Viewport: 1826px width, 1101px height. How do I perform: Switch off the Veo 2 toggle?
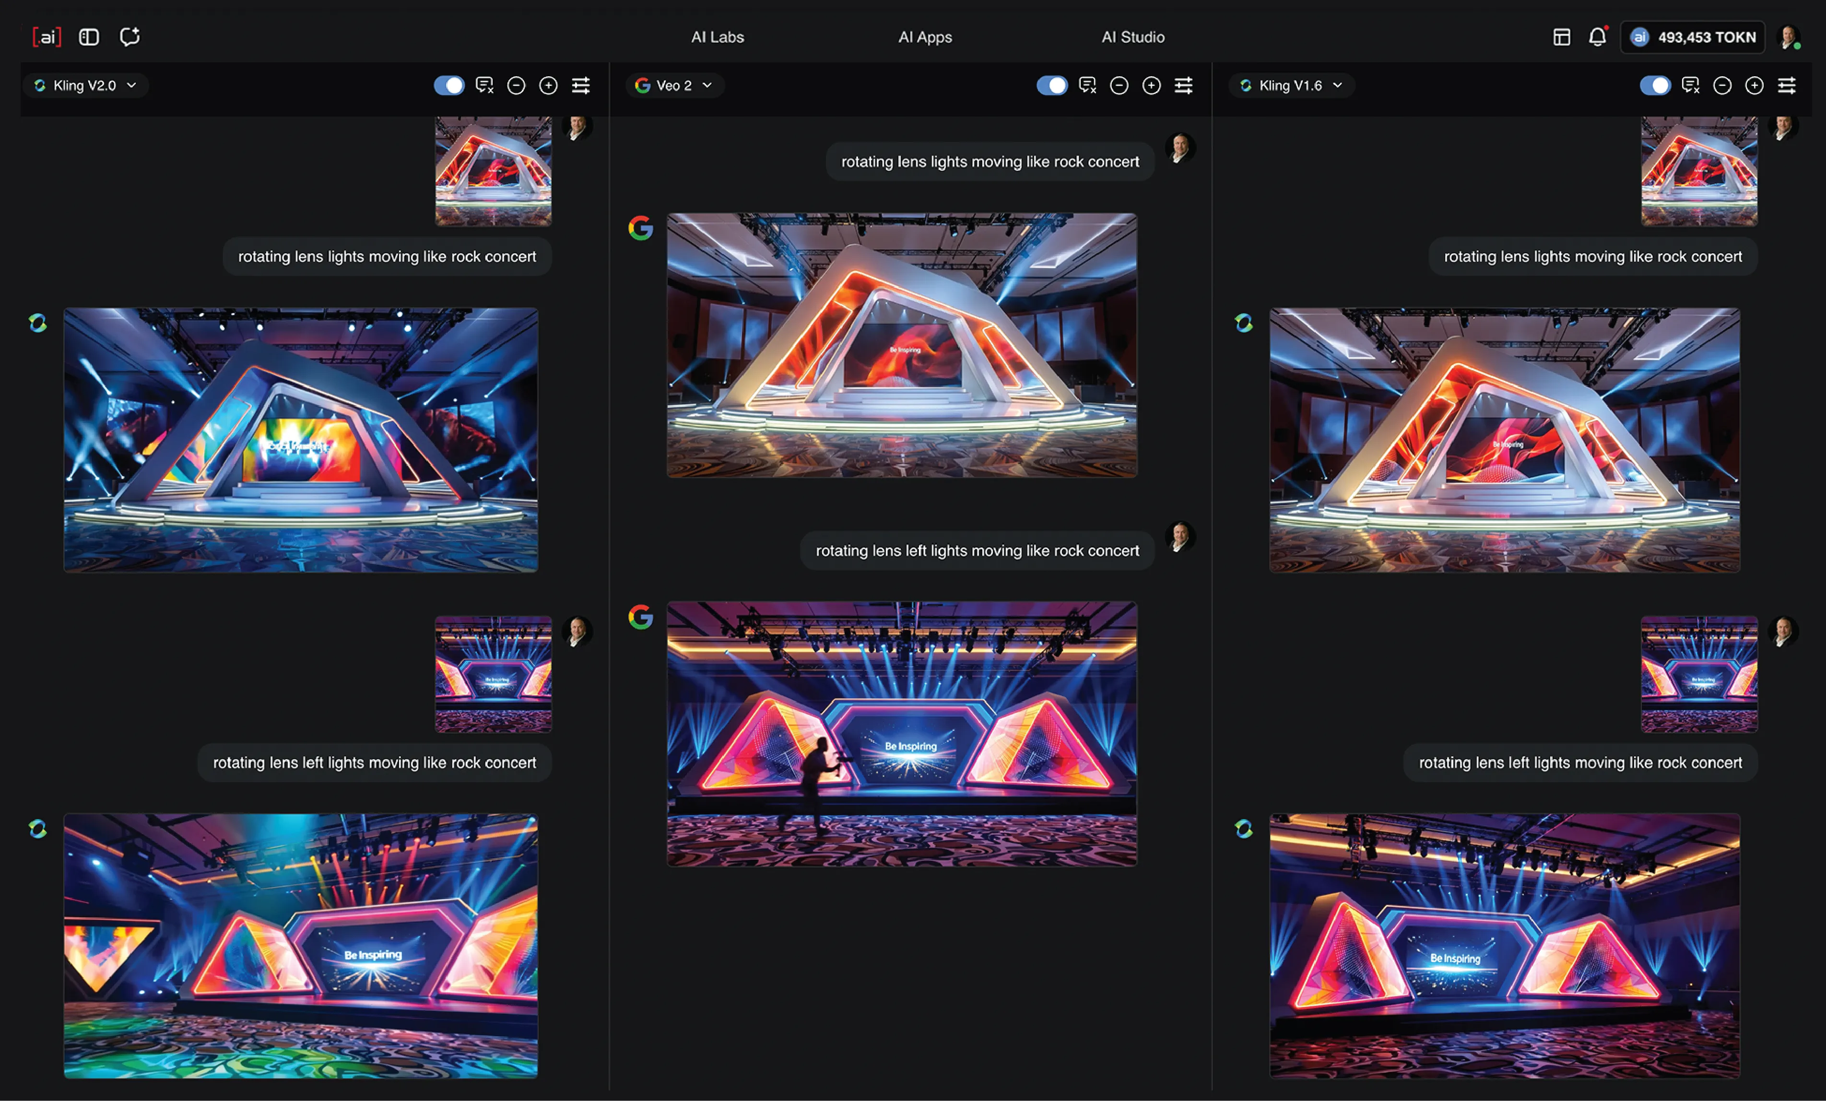tap(1051, 86)
